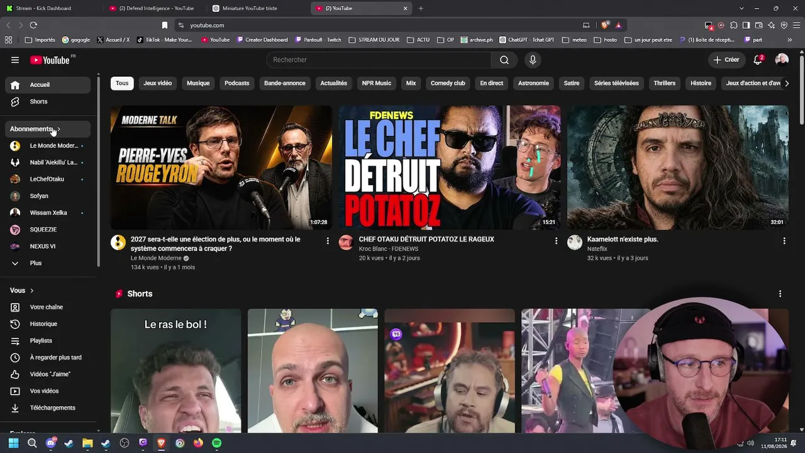Open Firefox from the taskbar

coord(198,443)
